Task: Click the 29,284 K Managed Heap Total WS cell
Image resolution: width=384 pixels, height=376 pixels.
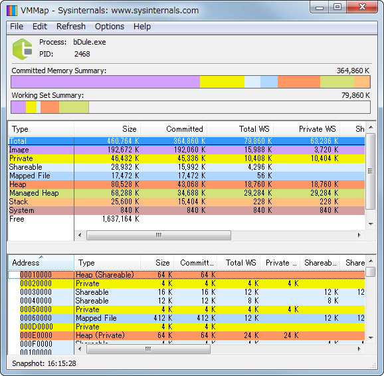Action: 258,193
